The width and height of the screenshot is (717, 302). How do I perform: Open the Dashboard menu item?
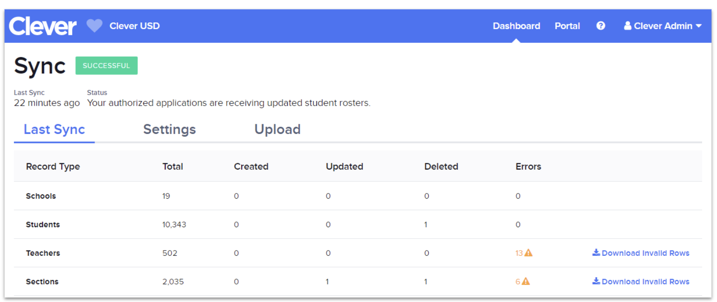click(516, 26)
